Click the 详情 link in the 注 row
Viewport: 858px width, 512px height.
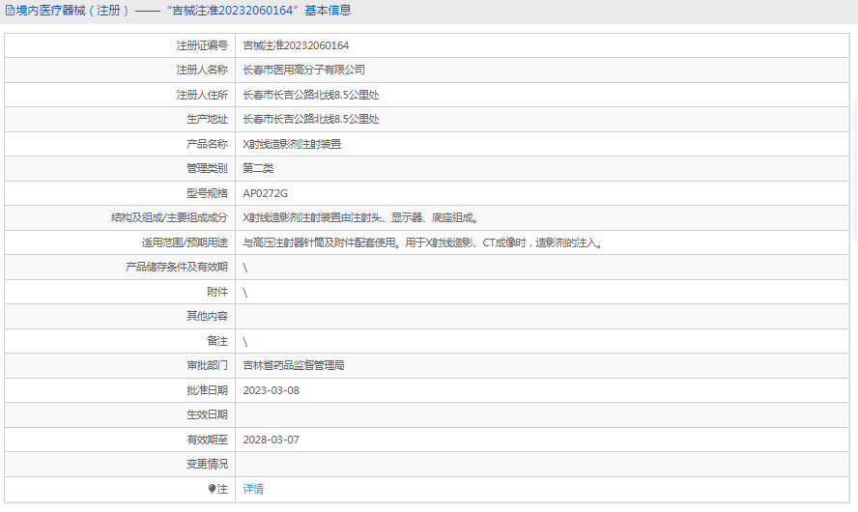tap(253, 489)
